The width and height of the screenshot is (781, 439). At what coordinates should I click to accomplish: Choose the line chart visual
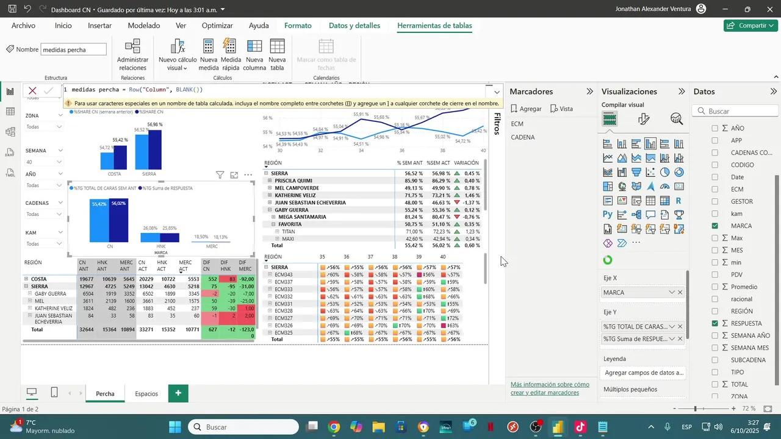click(608, 159)
